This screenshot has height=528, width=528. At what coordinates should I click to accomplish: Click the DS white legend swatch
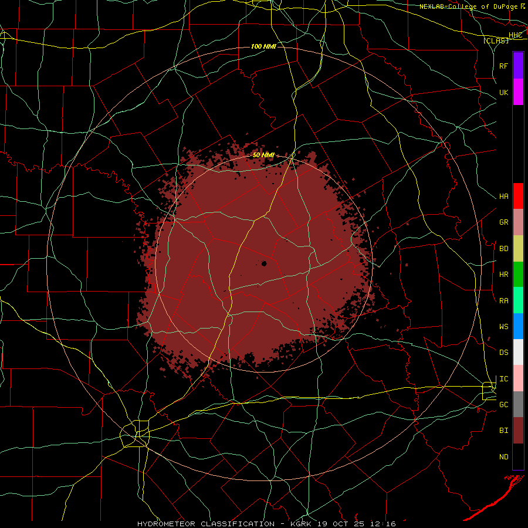518,352
